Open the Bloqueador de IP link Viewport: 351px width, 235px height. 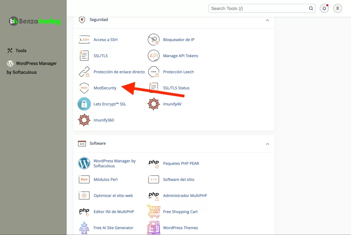pos(179,40)
